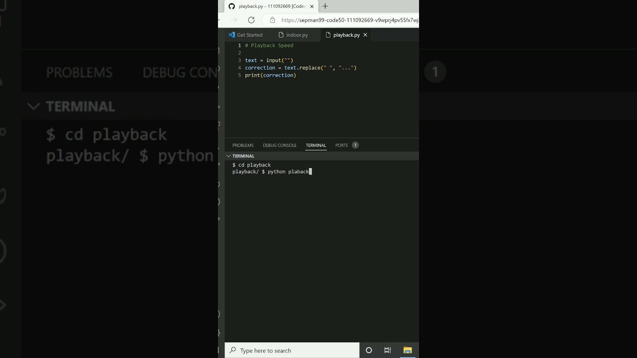
Task: Click the VS Code logo on Get Started
Action: pos(231,35)
